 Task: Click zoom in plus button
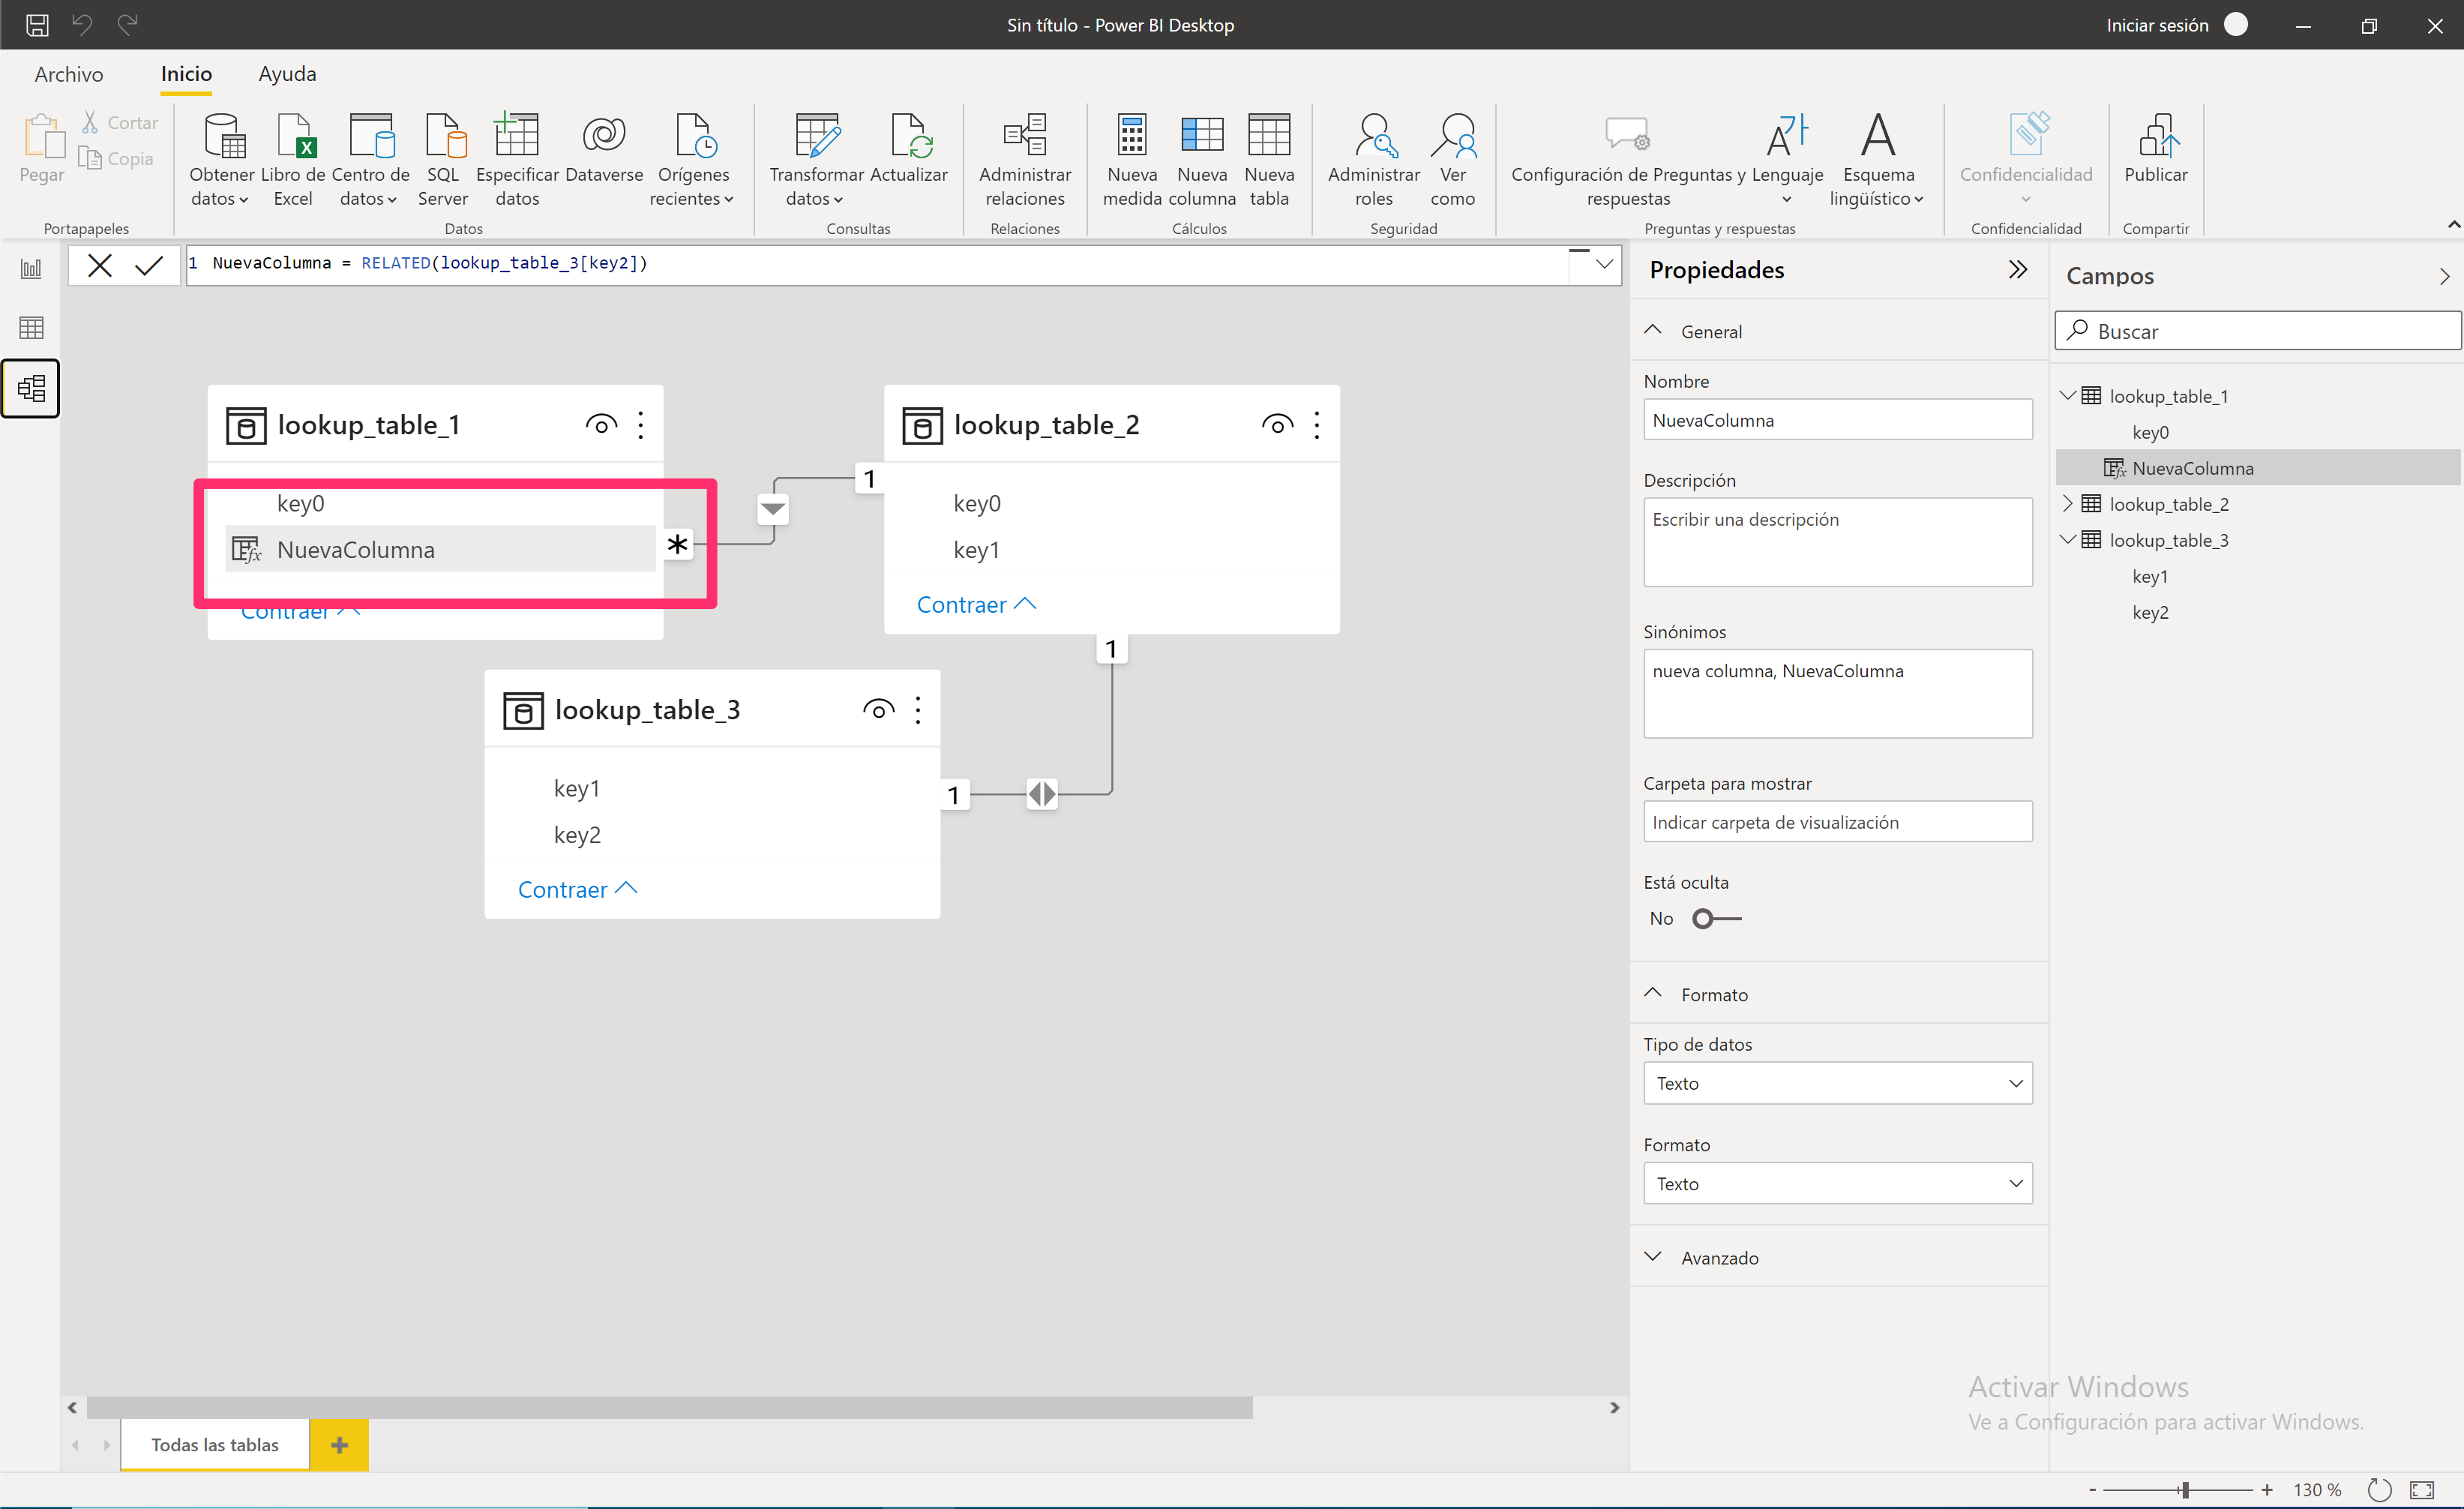[x=2267, y=1489]
